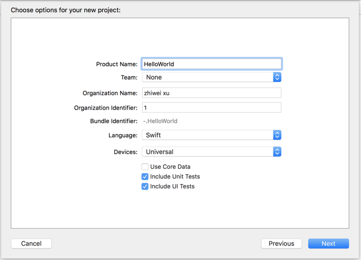The width and height of the screenshot is (361, 260).
Task: Click the 'Product Name:' label
Action: pos(117,64)
